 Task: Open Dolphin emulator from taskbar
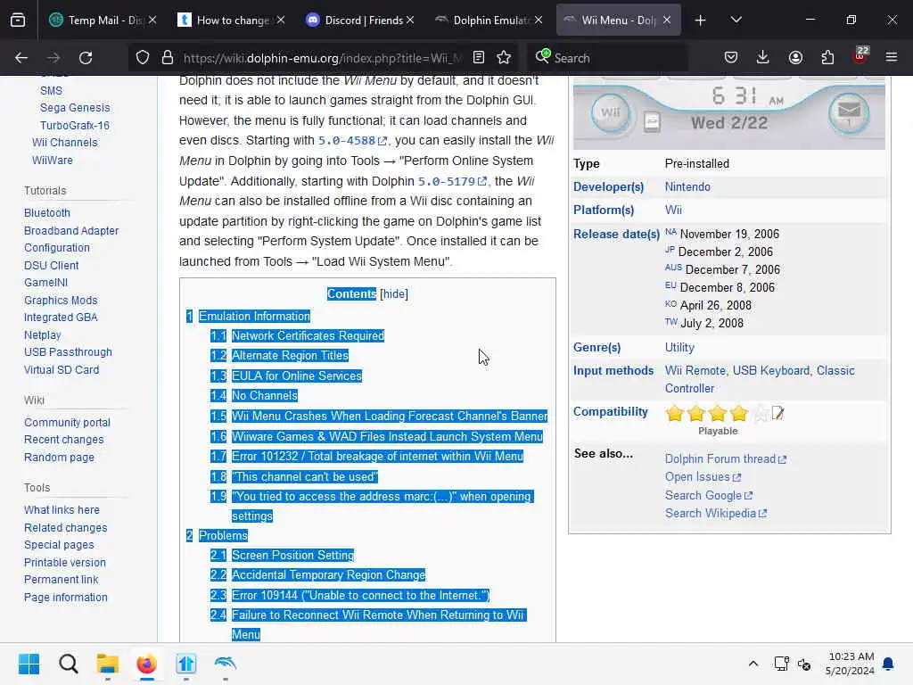tap(226, 664)
